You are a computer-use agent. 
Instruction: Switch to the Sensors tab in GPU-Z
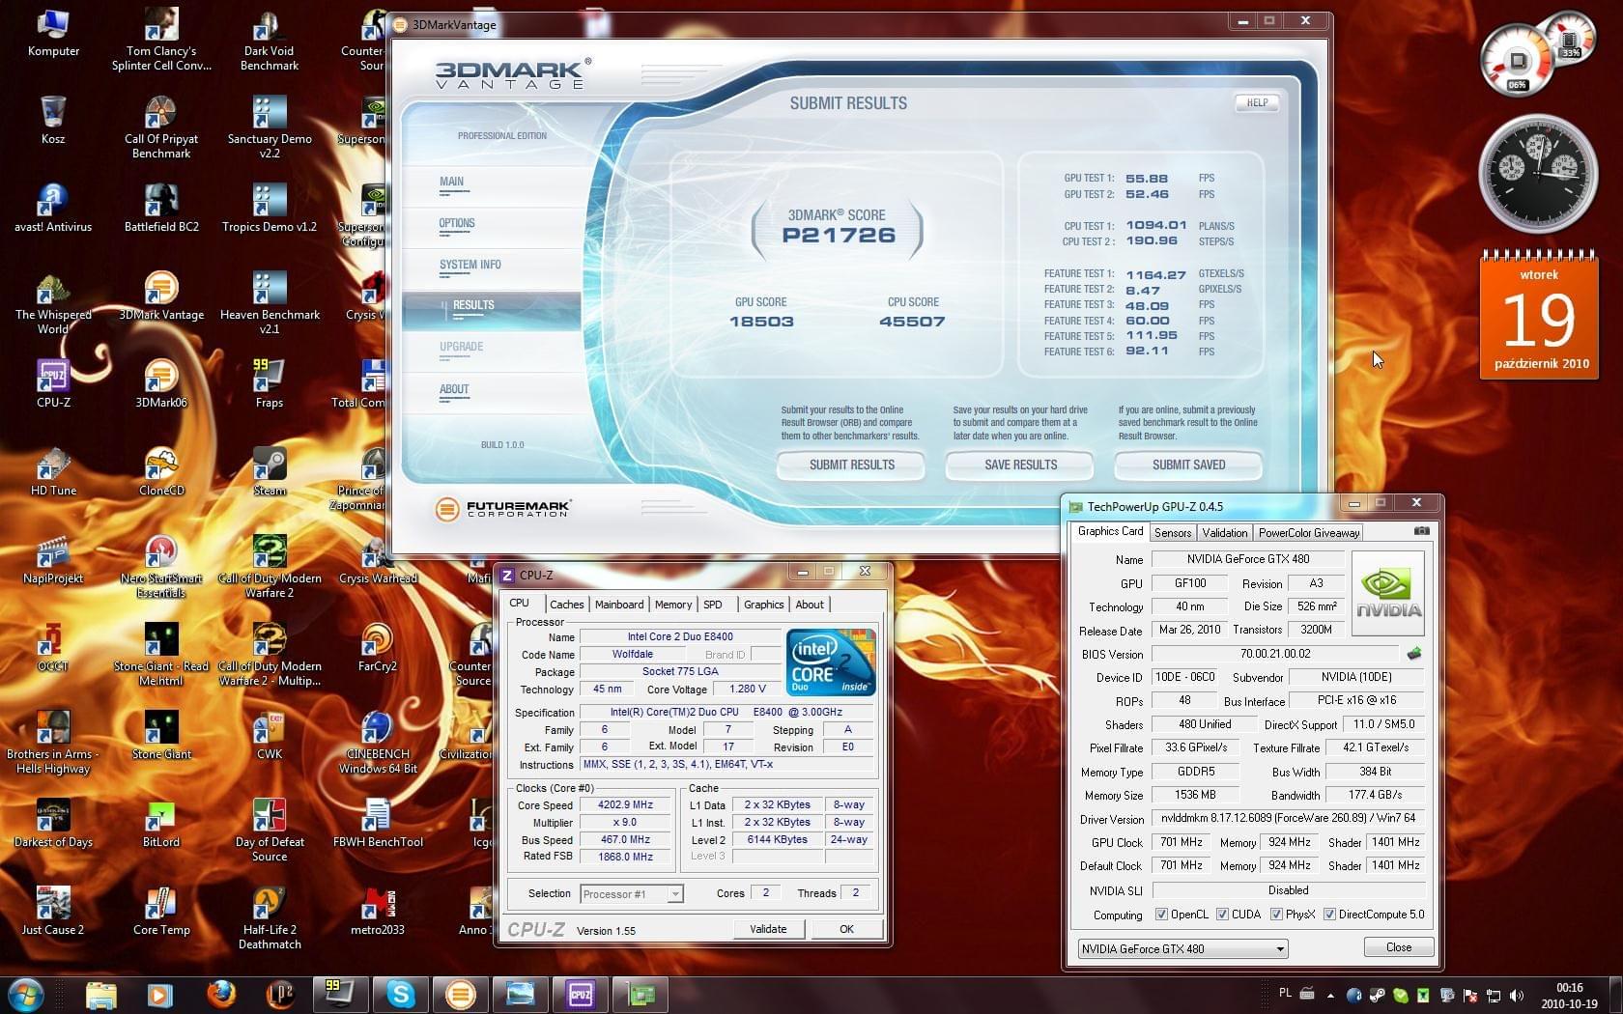1173,532
